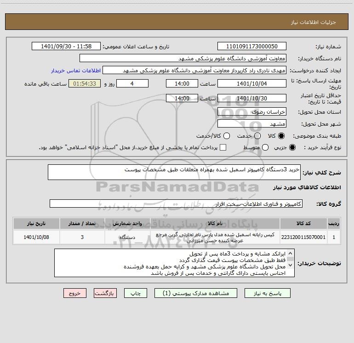The image size is (354, 343).
Task: Click response deadline date 1401/10/04 field
Action: pyautogui.click(x=252, y=83)
